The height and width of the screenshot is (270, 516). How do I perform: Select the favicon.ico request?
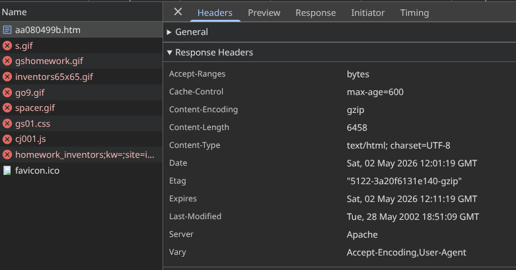tap(81, 170)
